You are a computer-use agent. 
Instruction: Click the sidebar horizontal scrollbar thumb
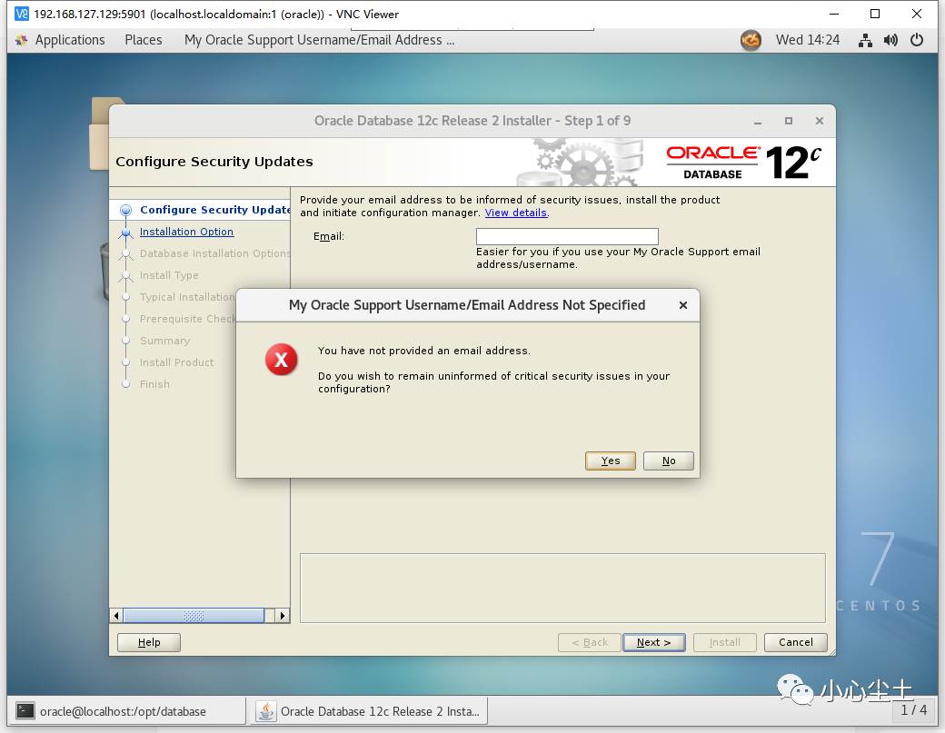coord(194,616)
